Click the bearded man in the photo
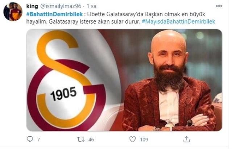The width and height of the screenshot is (232, 149). point(170,83)
